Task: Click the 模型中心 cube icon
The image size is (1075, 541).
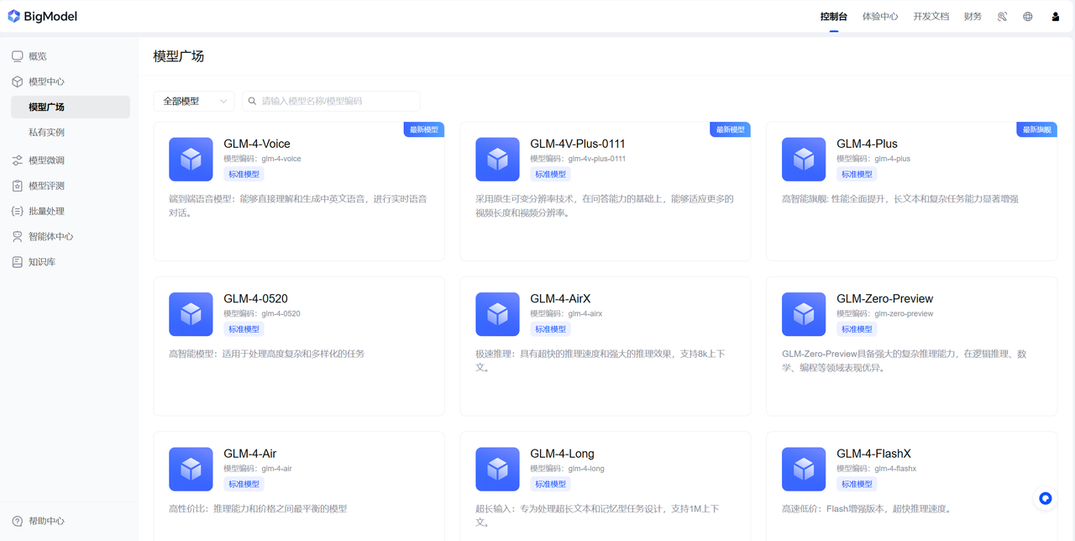Action: 17,81
